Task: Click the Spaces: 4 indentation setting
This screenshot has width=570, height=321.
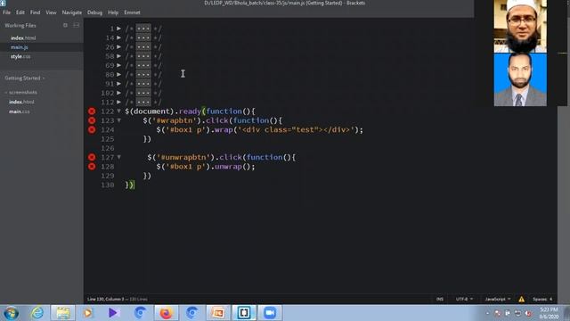Action: [x=542, y=300]
